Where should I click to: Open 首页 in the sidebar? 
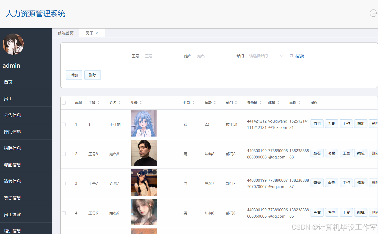(26, 82)
